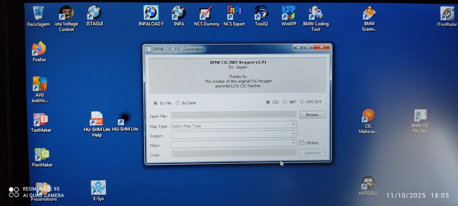This screenshot has width=458, height=206.
Task: Close the BMW_CIC_FSC_Generator window
Action: point(322,47)
